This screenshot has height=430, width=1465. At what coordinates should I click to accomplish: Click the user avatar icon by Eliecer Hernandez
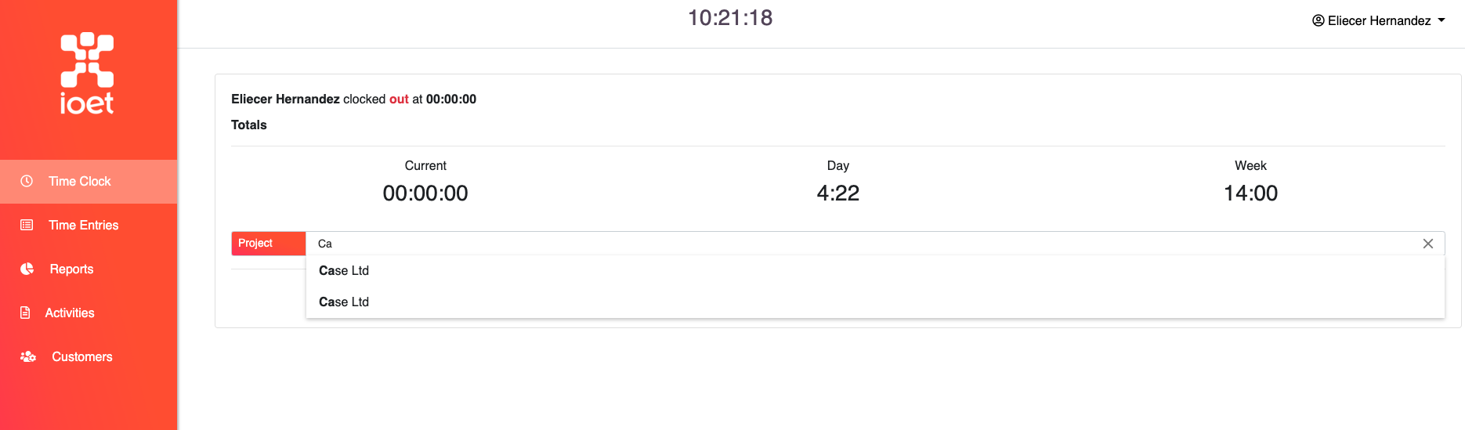(1318, 20)
